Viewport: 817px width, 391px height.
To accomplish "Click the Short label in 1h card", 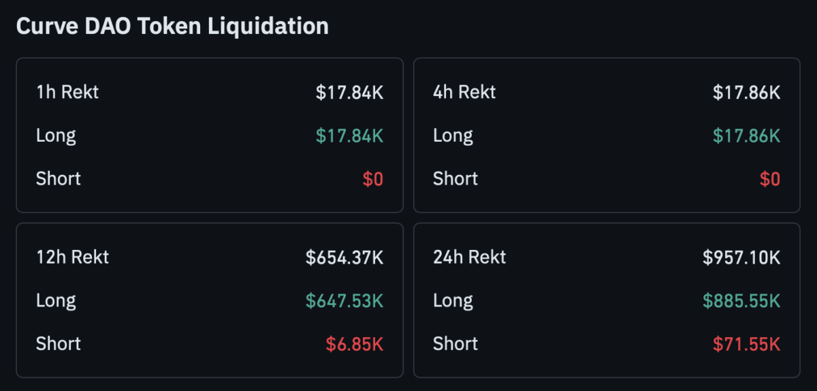I will point(59,178).
